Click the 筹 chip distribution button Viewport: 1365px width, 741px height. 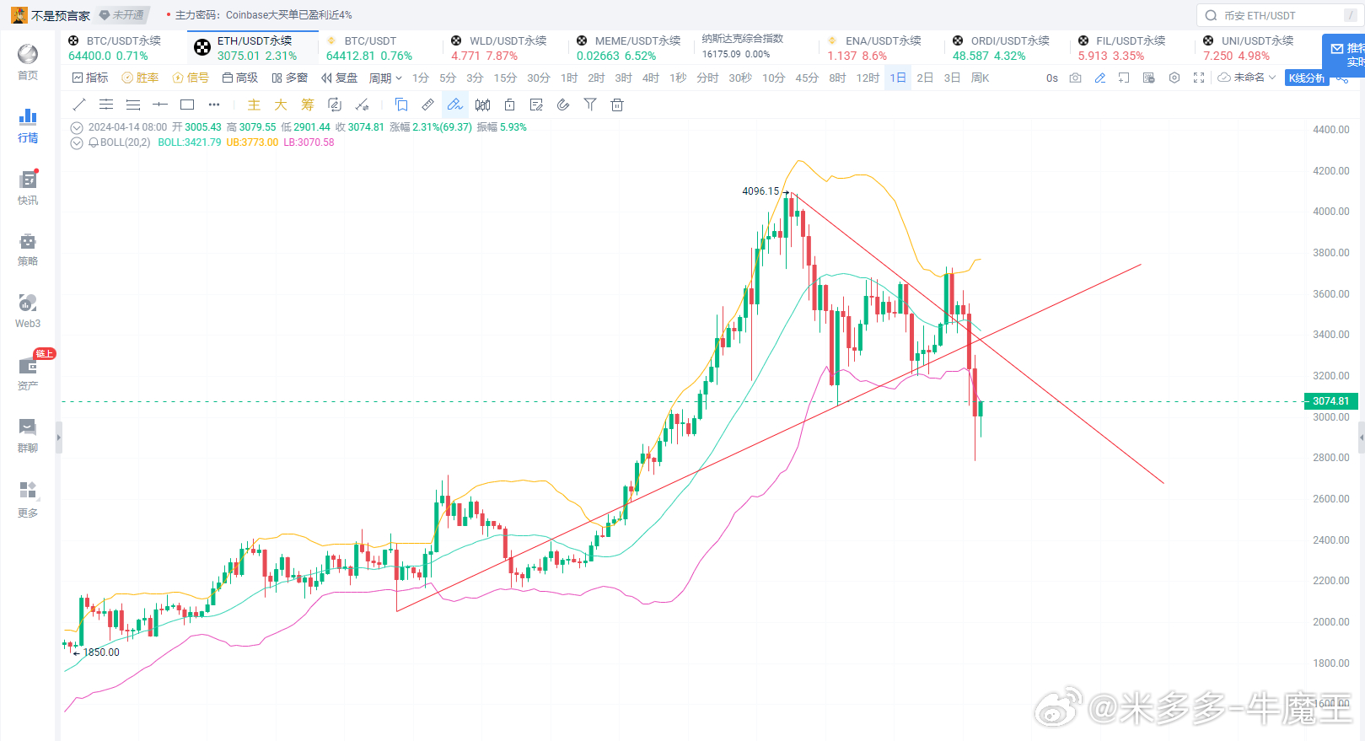[308, 105]
